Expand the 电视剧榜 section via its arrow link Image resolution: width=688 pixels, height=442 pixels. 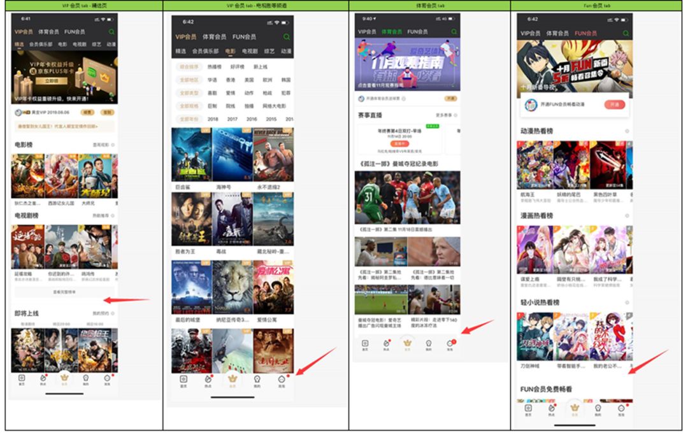pos(104,216)
